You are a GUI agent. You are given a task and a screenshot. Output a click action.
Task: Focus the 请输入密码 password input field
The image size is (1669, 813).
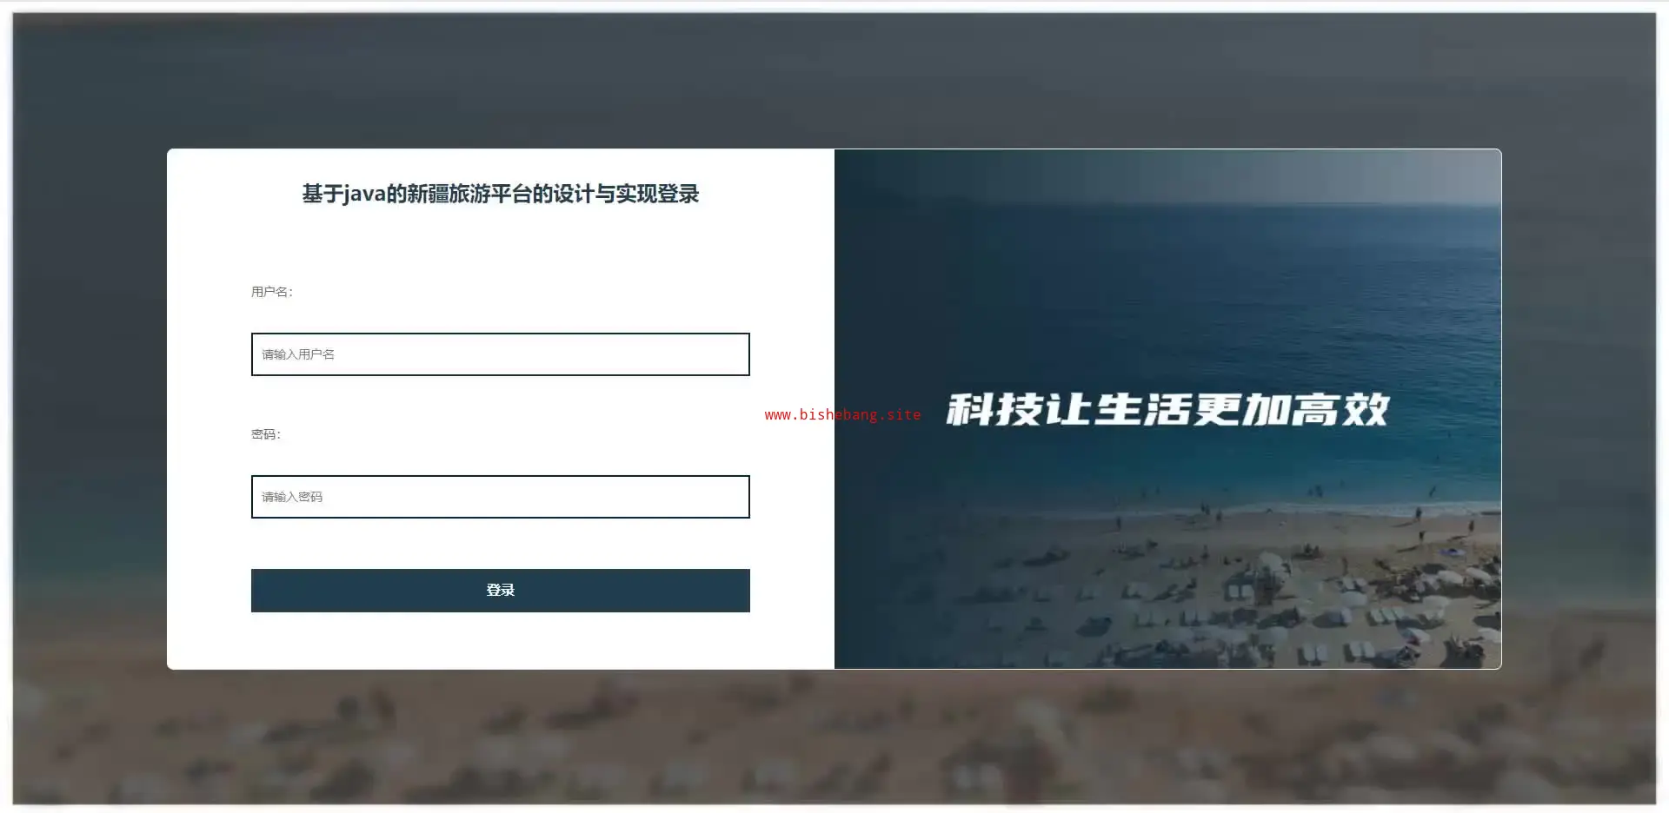pyautogui.click(x=500, y=497)
